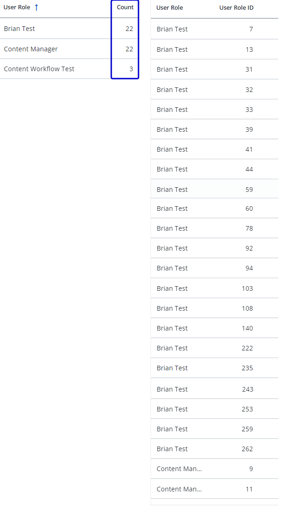Image resolution: width=283 pixels, height=515 pixels.
Task: Click the row with User Role ID 44
Action: (215, 169)
